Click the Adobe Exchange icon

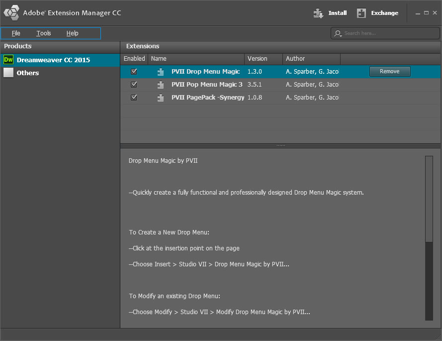click(361, 13)
